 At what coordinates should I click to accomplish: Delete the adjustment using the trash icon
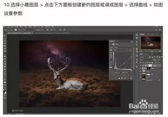(x=131, y=78)
